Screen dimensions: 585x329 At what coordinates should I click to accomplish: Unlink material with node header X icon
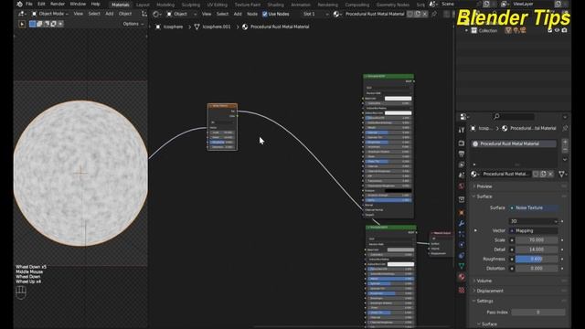(424, 14)
